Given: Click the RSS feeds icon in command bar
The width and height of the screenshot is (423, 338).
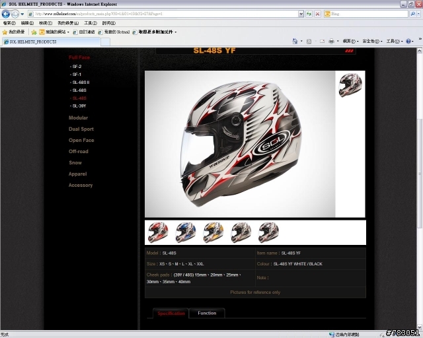Looking at the screenshot, I should pos(309,41).
